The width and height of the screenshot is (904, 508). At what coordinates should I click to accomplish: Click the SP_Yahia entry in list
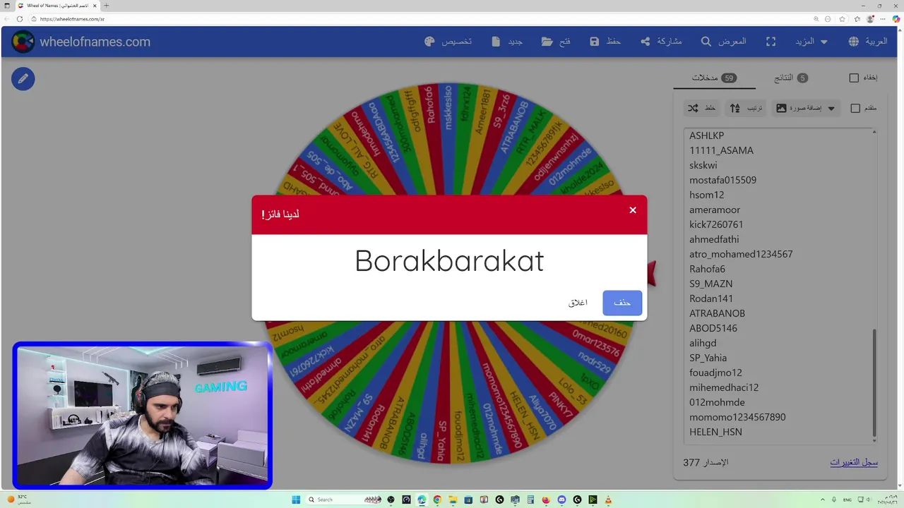[708, 358]
